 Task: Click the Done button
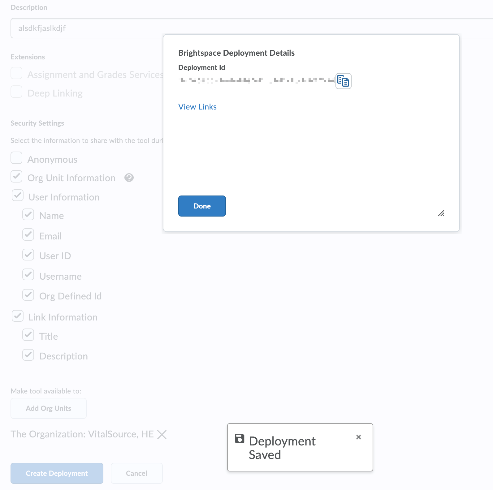click(202, 206)
